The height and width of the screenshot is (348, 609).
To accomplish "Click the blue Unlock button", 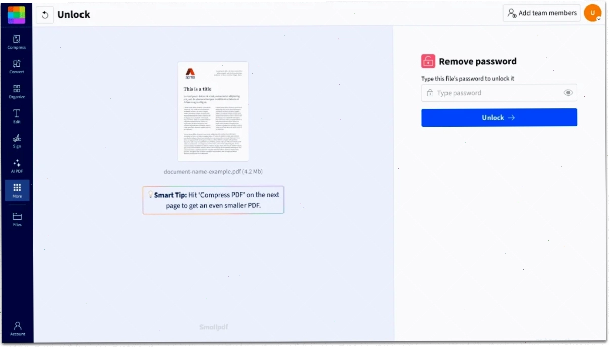I will 499,118.
